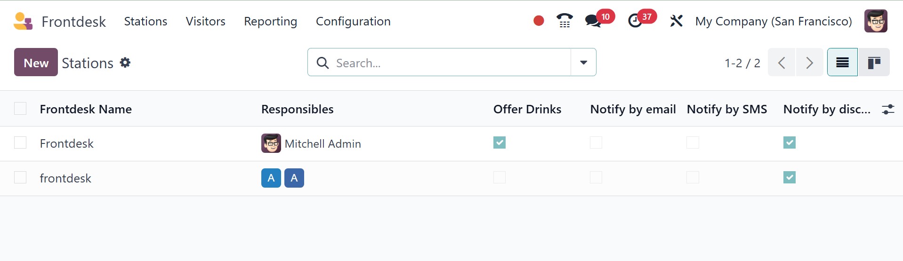This screenshot has height=261, width=903.
Task: Click the red recording indicator dot
Action: point(539,21)
